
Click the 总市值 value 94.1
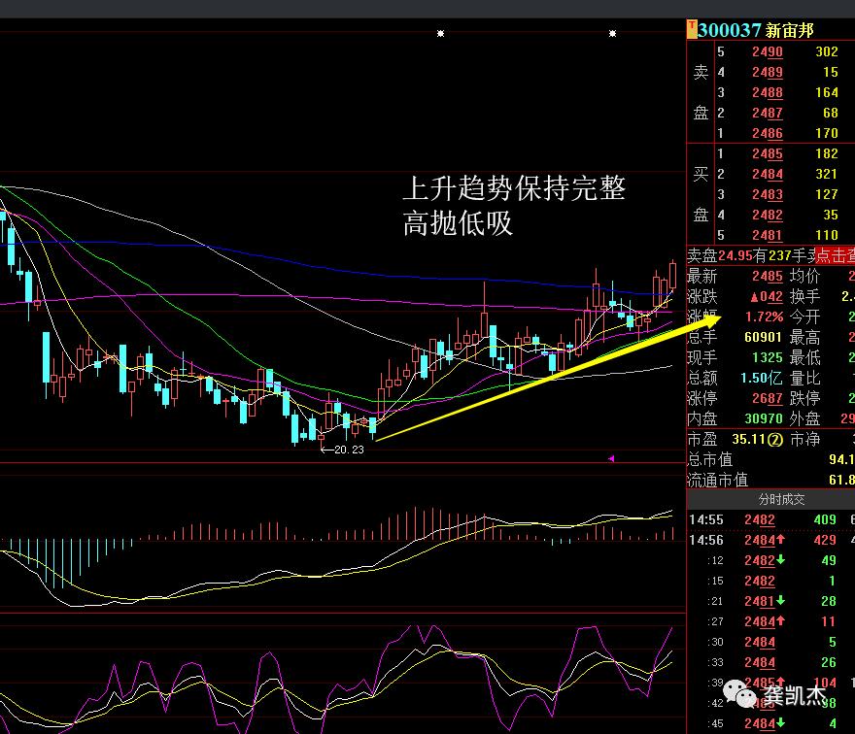pyautogui.click(x=841, y=457)
